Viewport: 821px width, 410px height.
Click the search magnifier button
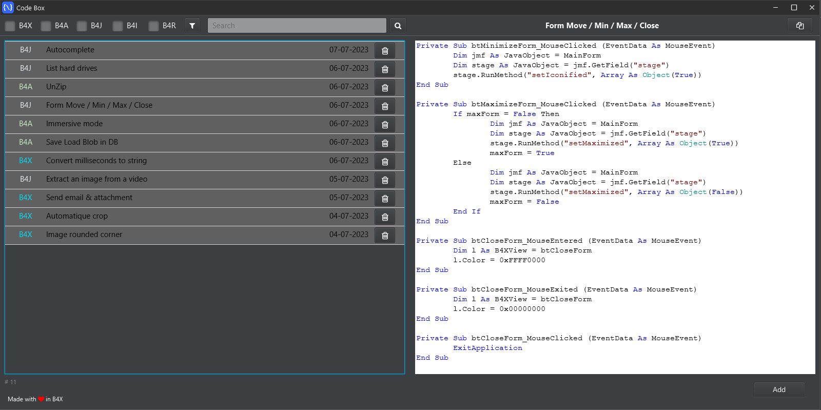click(398, 26)
